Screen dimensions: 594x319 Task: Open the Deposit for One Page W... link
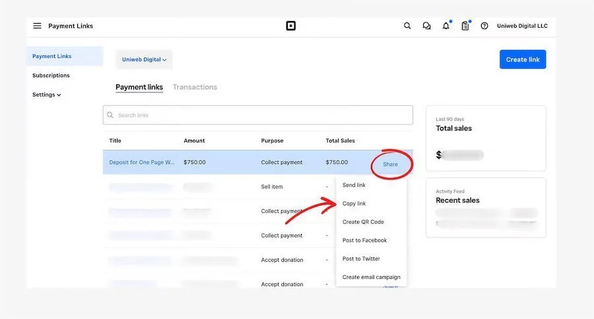[142, 162]
